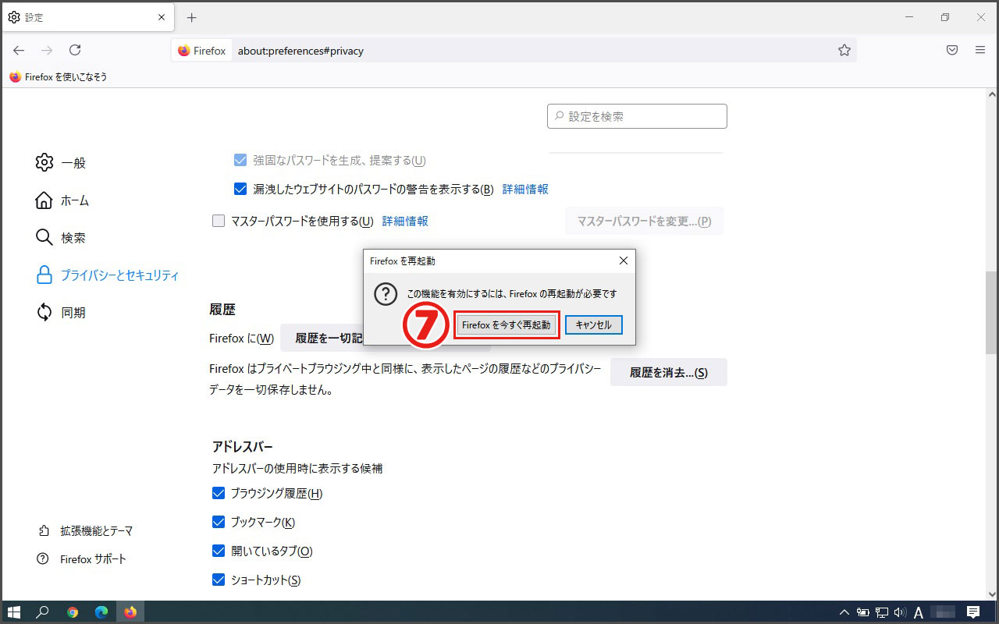
Task: Click the browser back arrow
Action: [19, 50]
